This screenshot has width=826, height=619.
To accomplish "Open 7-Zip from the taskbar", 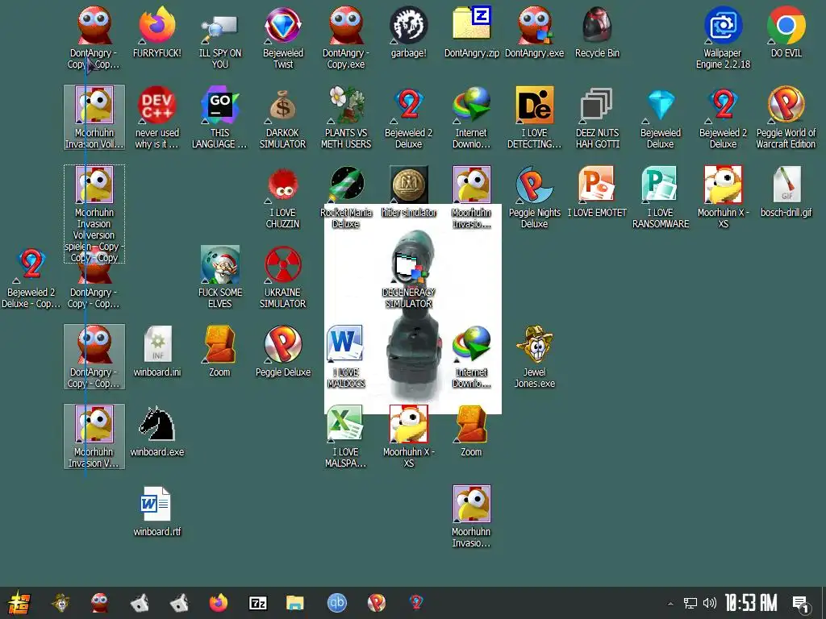I will (257, 603).
